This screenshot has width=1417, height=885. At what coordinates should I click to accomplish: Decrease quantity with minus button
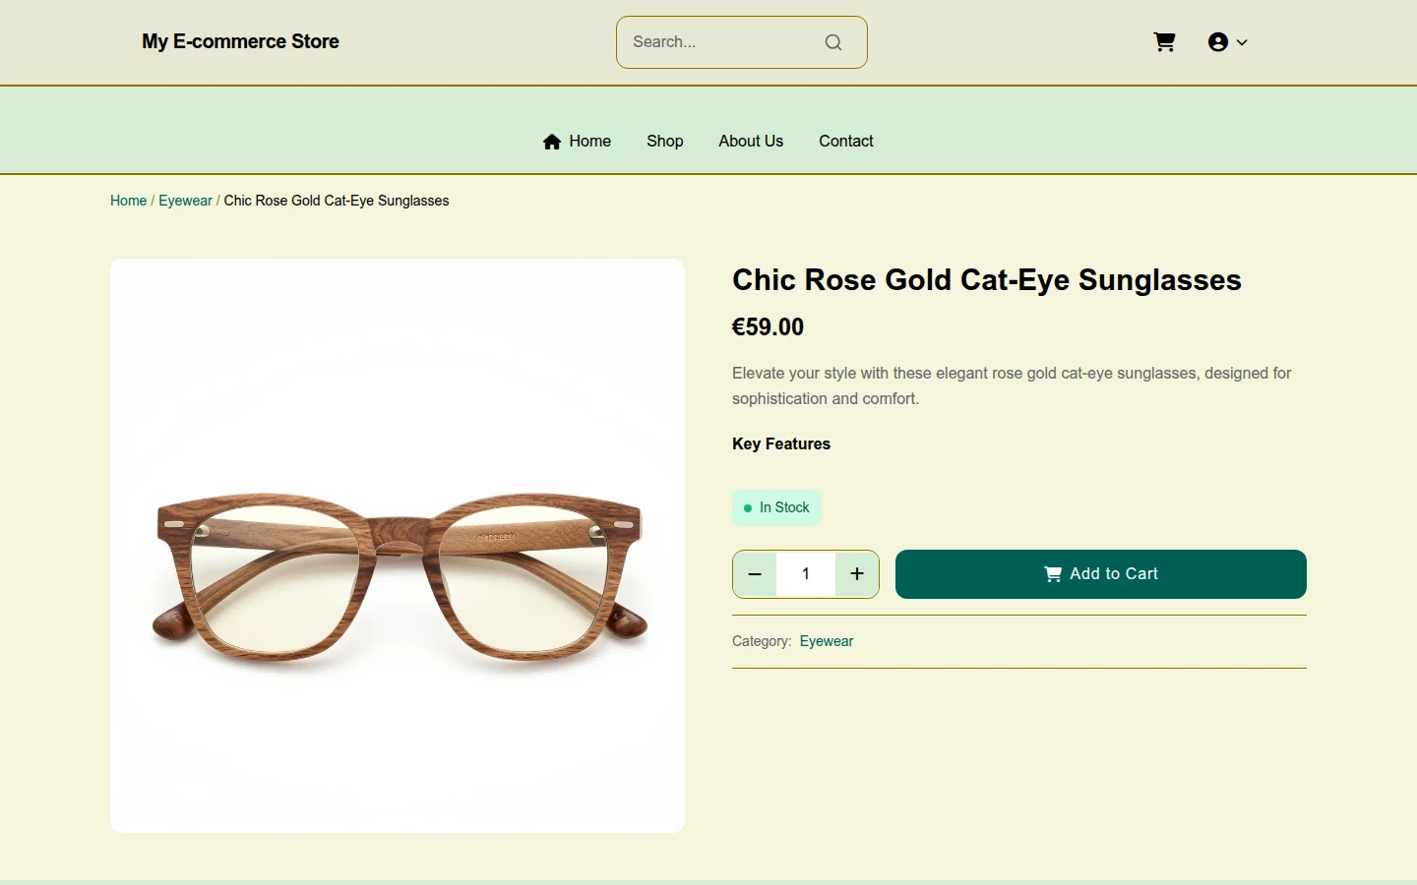click(755, 574)
